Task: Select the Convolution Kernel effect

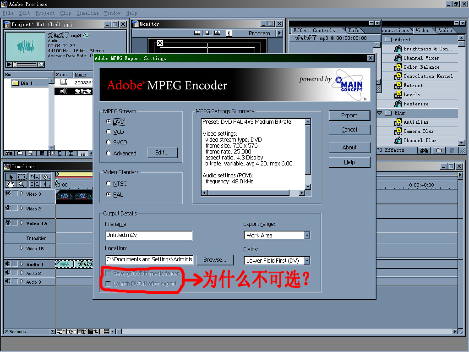Action: click(428, 77)
